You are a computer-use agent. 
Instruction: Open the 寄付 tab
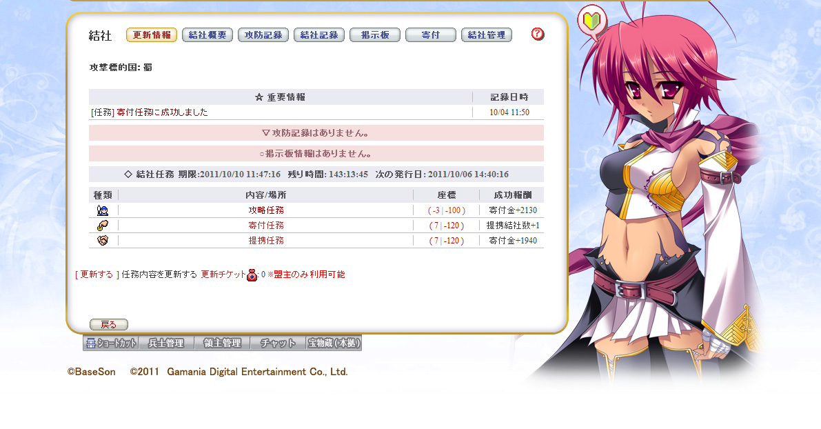pyautogui.click(x=431, y=35)
